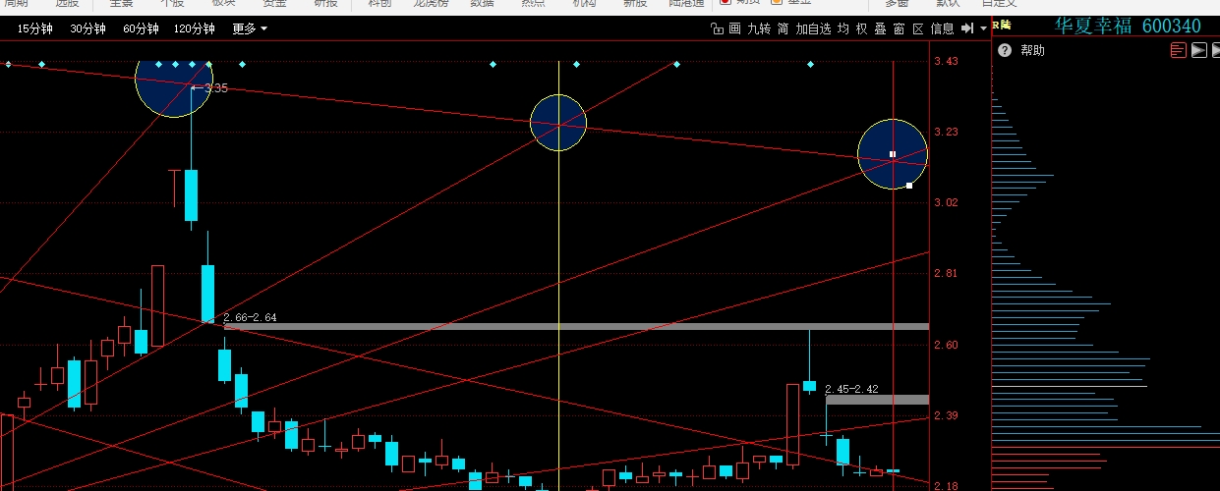Click the 3.43 price axis label
The width and height of the screenshot is (1220, 491).
(946, 62)
